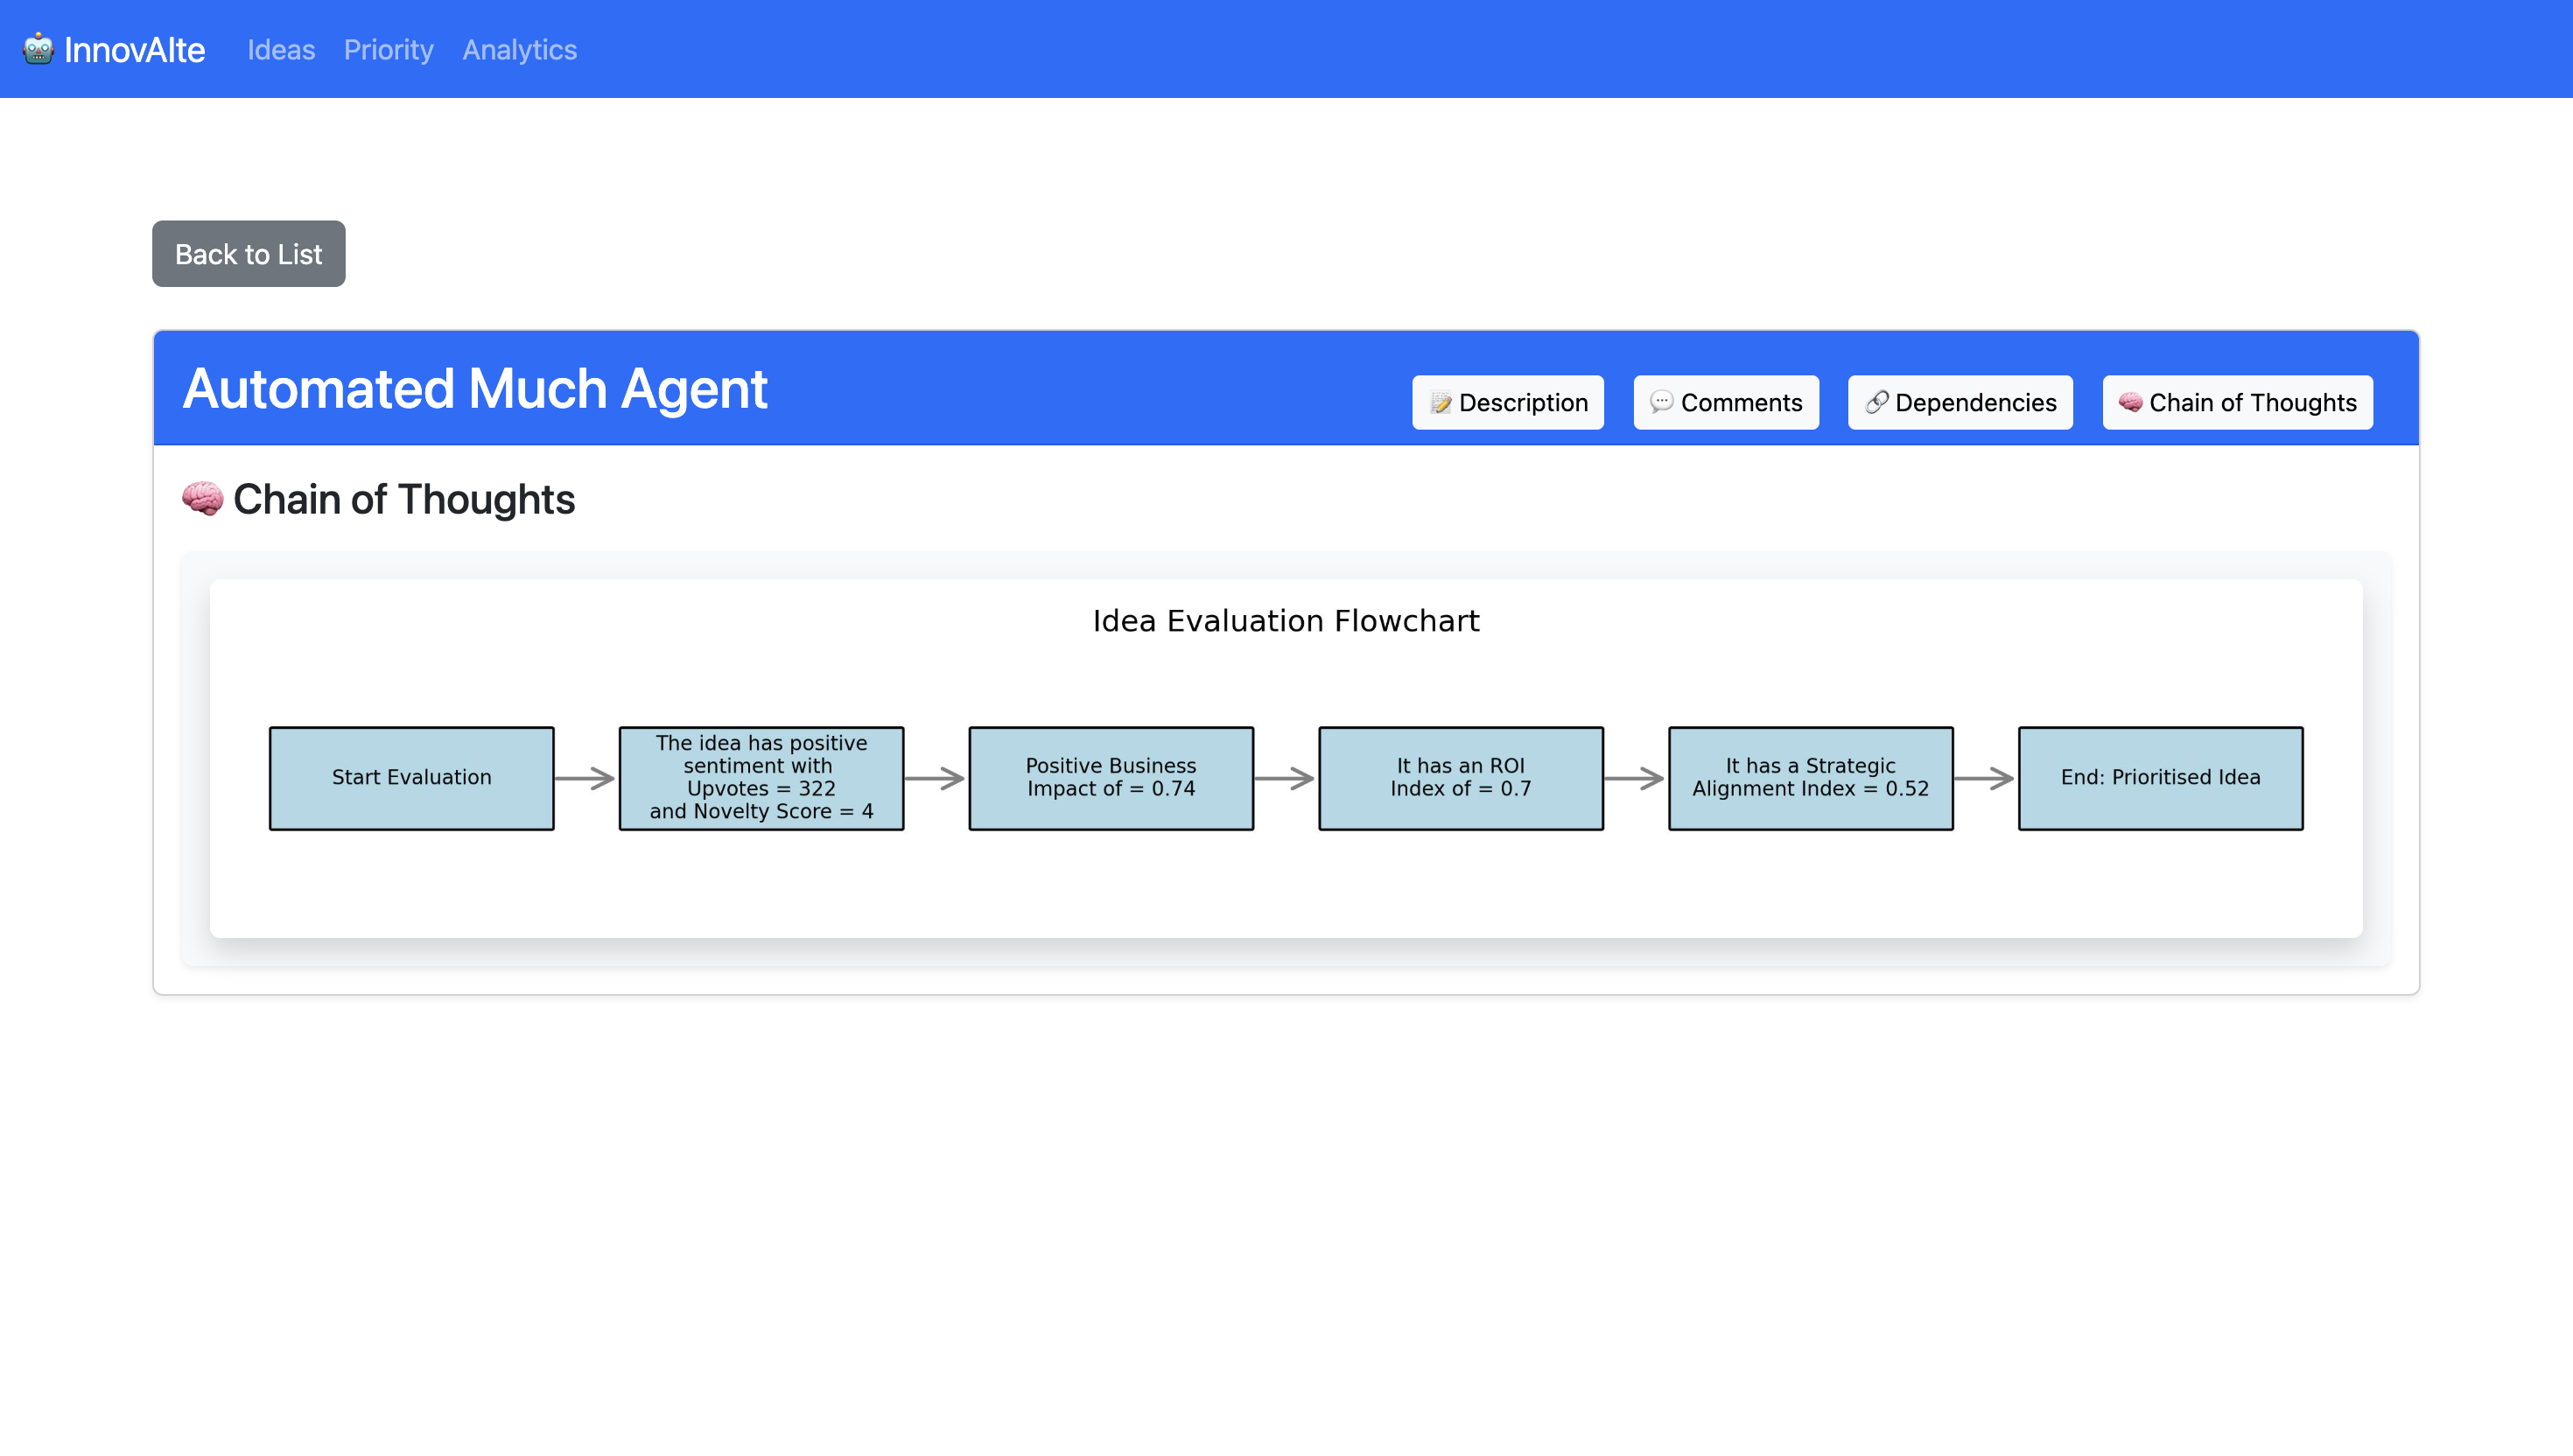Show the Comments section

[x=1726, y=402]
